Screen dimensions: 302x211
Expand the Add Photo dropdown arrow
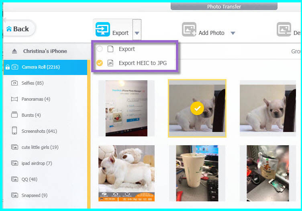[x=233, y=33]
